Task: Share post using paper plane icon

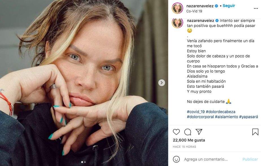Action: [199, 132]
